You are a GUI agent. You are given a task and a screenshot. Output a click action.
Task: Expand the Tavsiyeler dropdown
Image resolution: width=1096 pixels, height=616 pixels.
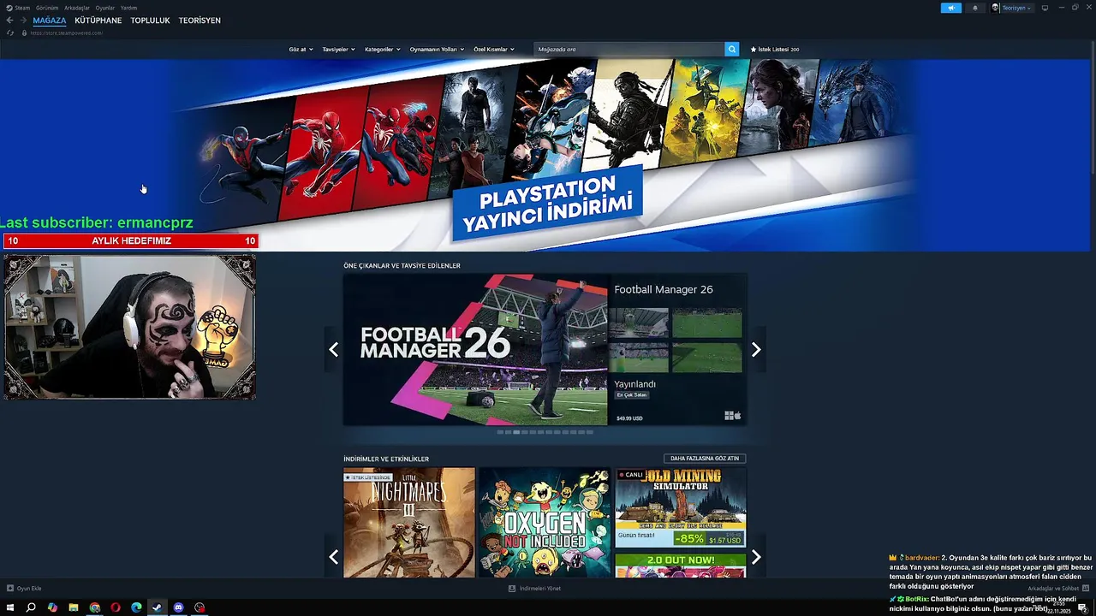[338, 50]
